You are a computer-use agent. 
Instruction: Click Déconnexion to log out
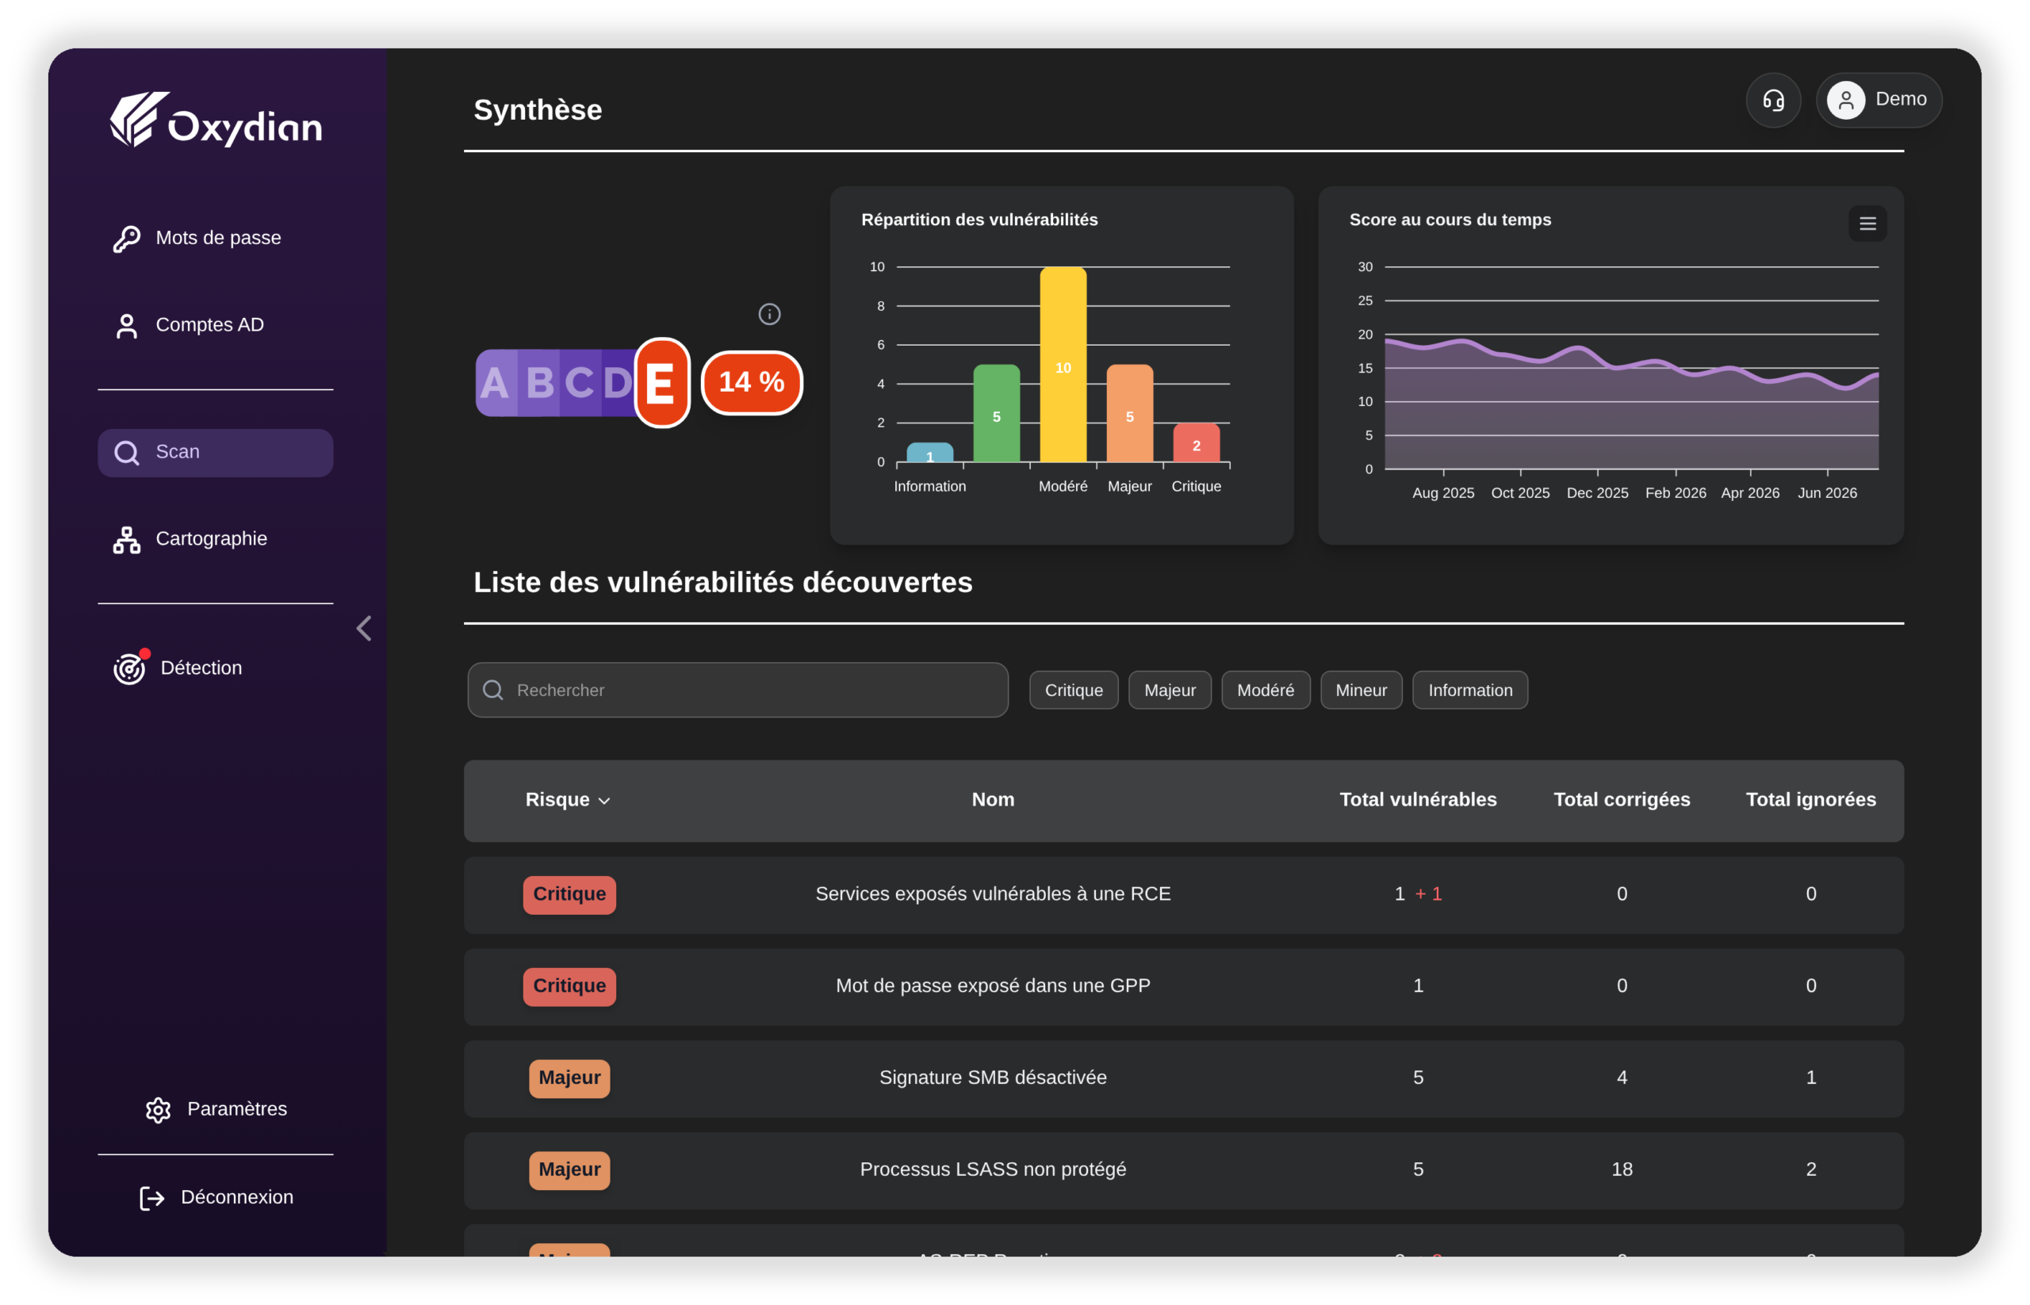215,1197
